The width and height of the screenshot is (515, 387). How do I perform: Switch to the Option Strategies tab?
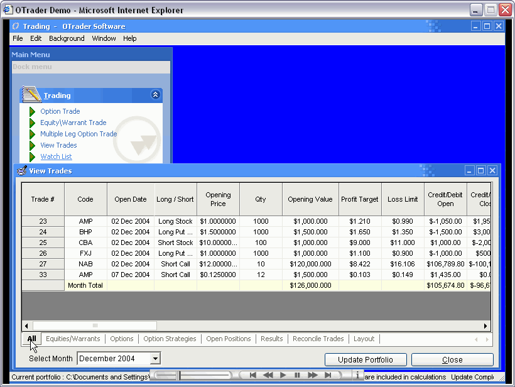pos(170,339)
